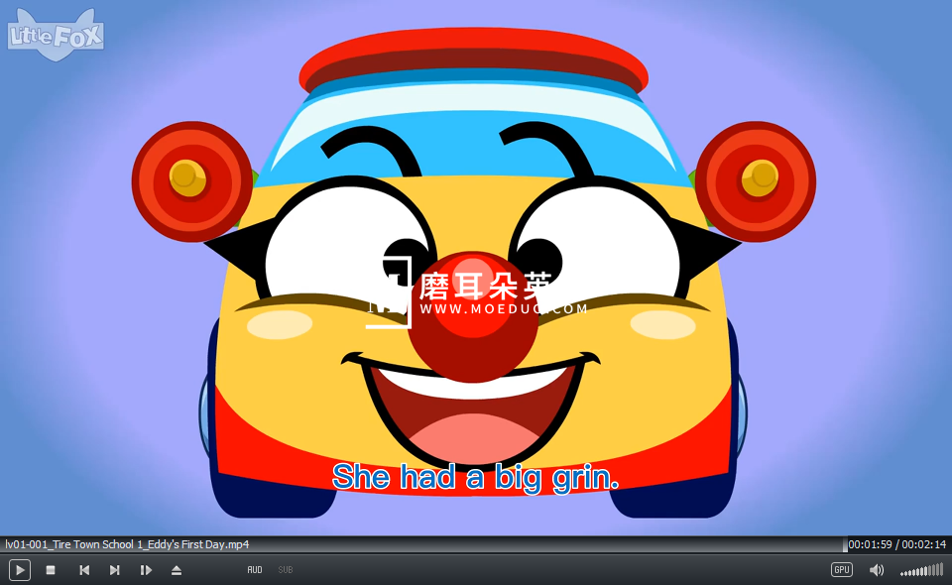This screenshot has height=585, width=952.
Task: Open the AUD audio track selector
Action: [x=255, y=570]
